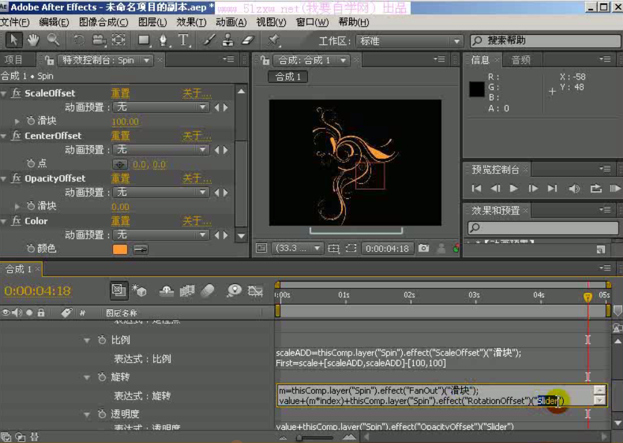The width and height of the screenshot is (623, 443).
Task: Open the 动画(A) menu
Action: click(x=232, y=22)
